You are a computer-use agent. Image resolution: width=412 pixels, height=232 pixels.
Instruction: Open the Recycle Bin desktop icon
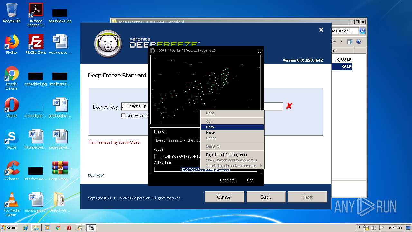point(12,13)
